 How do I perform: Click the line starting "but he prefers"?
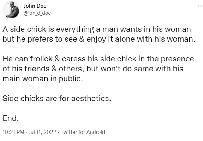pyautogui.click(x=99, y=39)
